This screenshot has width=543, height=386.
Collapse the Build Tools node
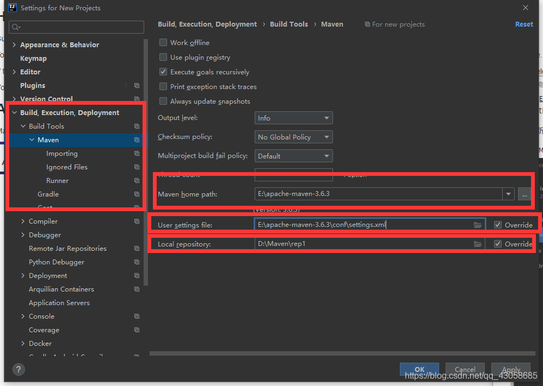23,126
